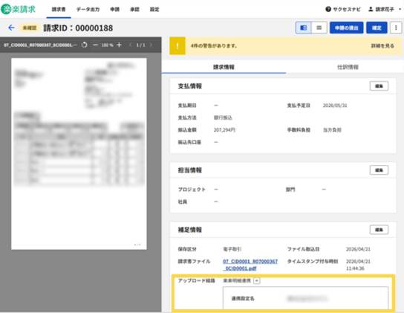
Task: Open the 申請 menu
Action: [x=114, y=10]
